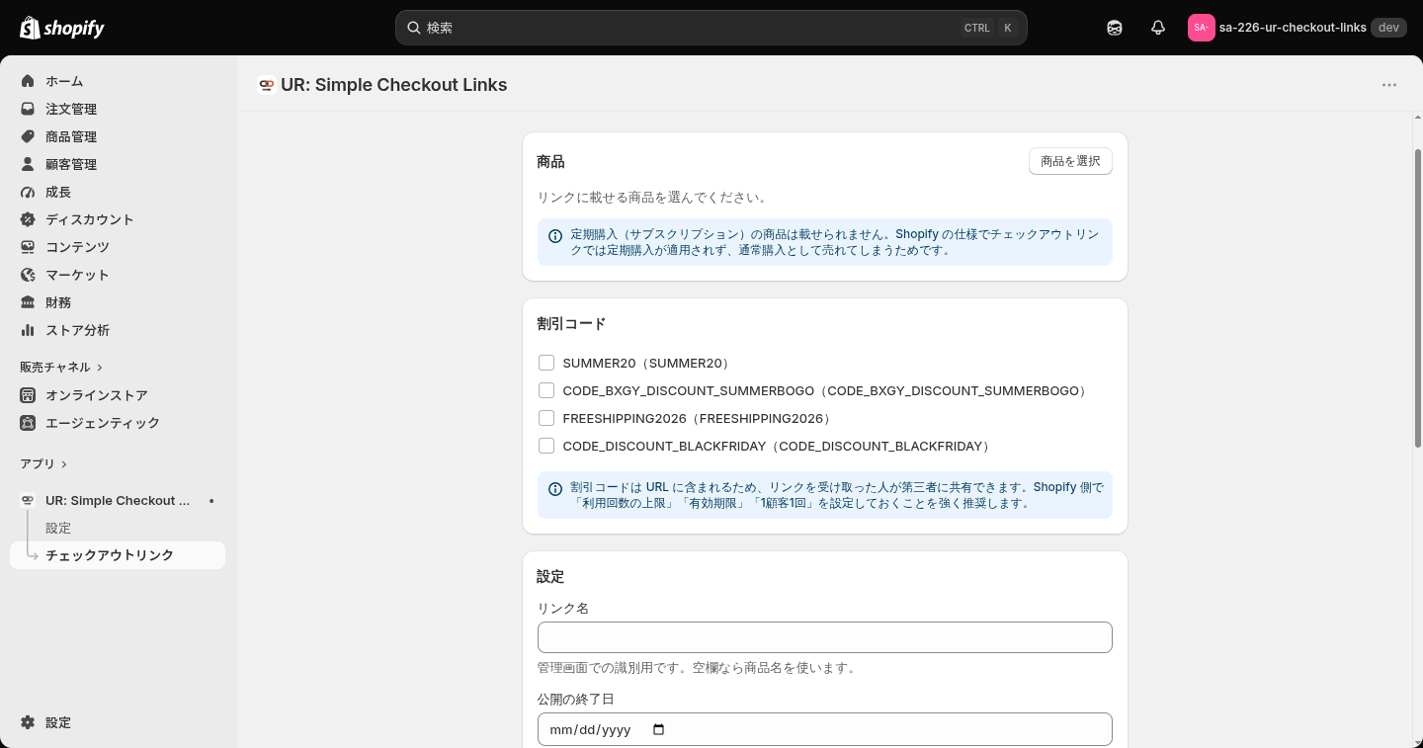Click the home icon beside ホーム
The height and width of the screenshot is (748, 1423).
tap(28, 81)
